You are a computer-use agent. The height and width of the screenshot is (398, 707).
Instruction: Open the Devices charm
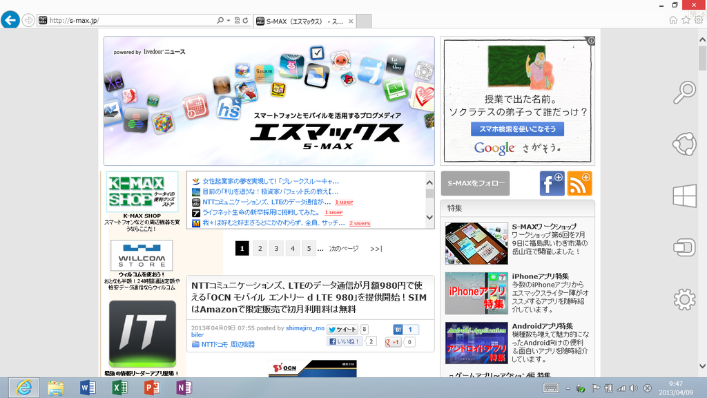pos(684,247)
